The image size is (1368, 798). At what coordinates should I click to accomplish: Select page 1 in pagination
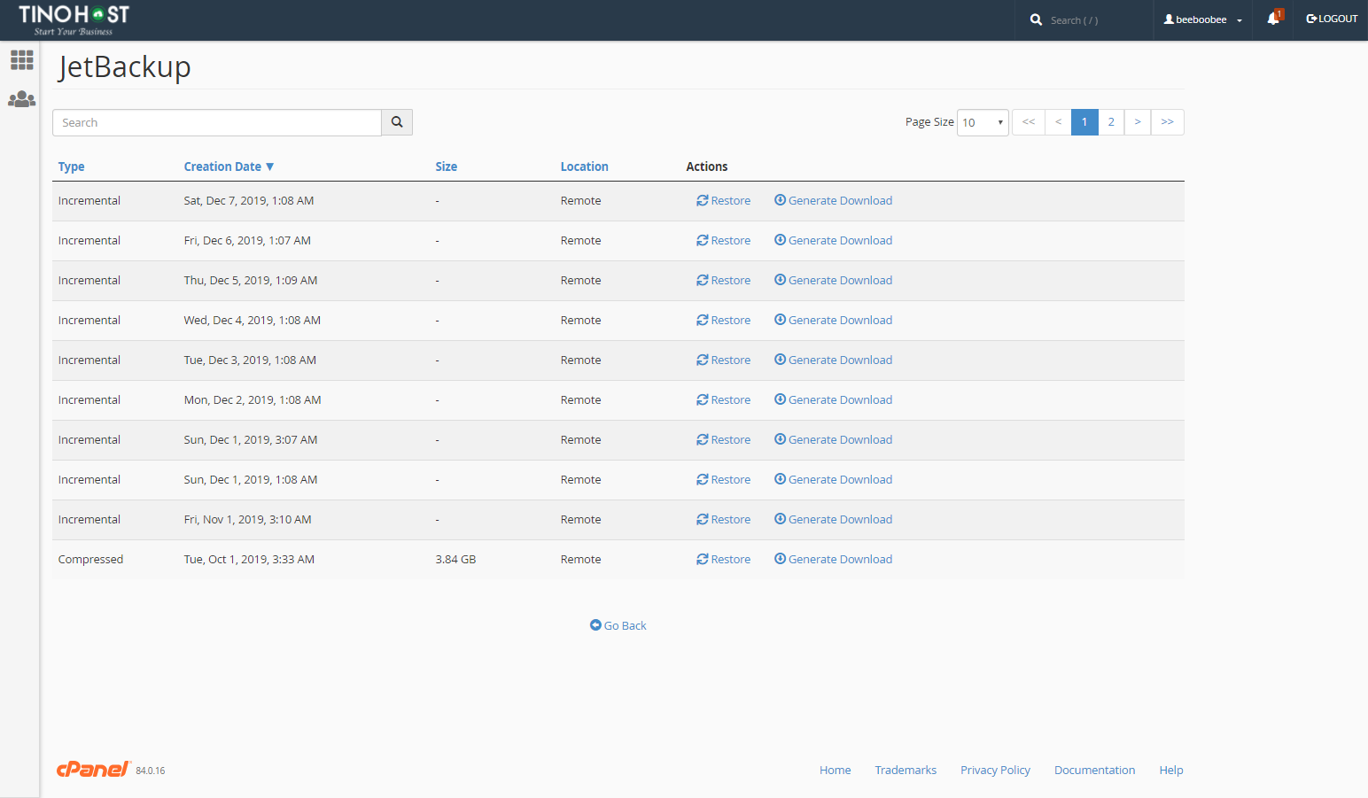(x=1084, y=122)
